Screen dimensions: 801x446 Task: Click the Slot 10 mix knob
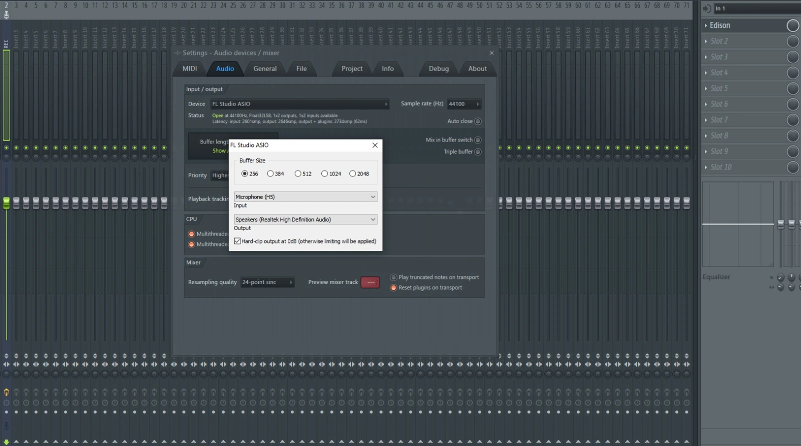coord(792,167)
